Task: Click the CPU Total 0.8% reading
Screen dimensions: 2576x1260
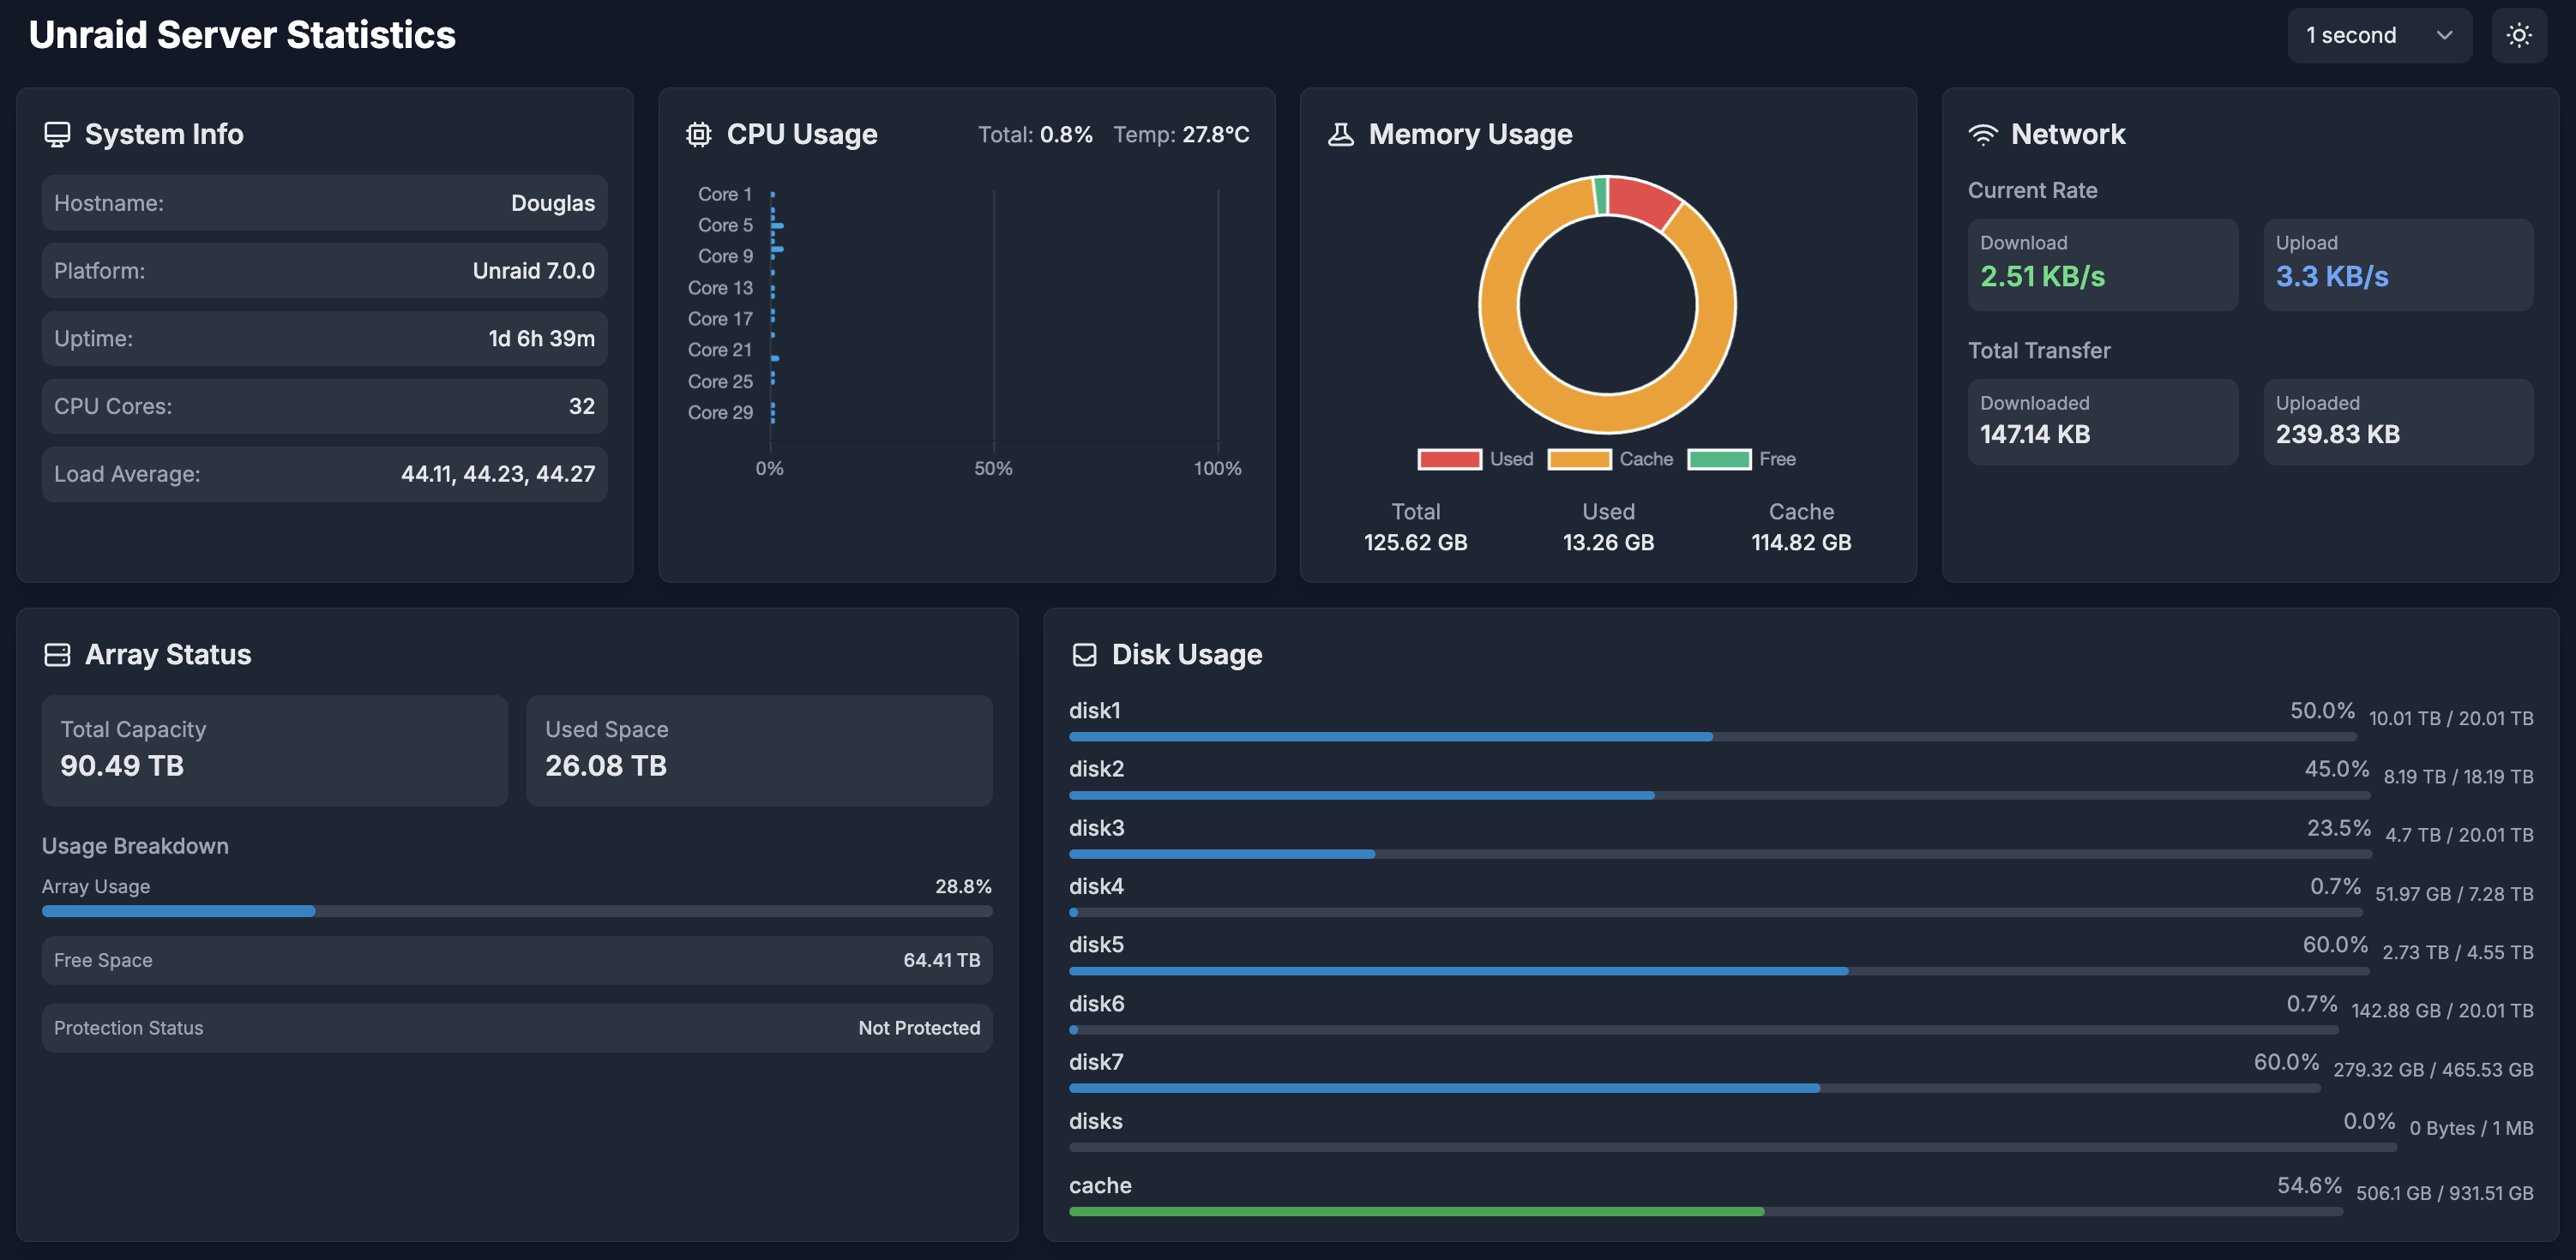Action: 1035,134
